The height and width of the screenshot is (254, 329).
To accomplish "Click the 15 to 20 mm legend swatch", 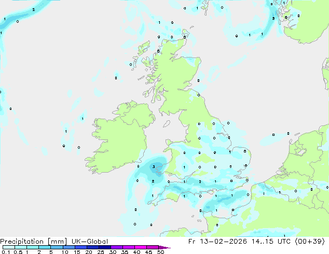I will tap(81, 247).
